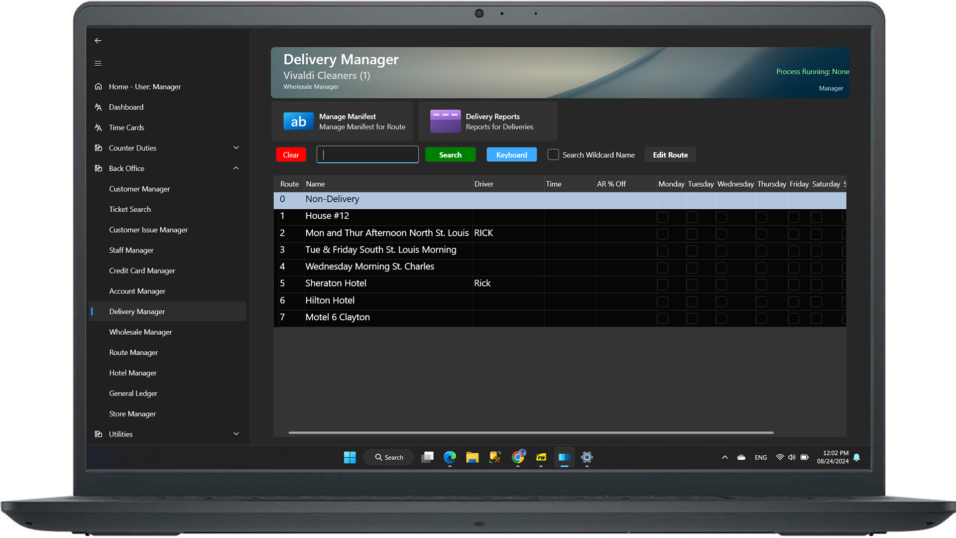Open Delivery Reports via purple icon
Viewport: 956px width, 538px height.
[x=445, y=121]
